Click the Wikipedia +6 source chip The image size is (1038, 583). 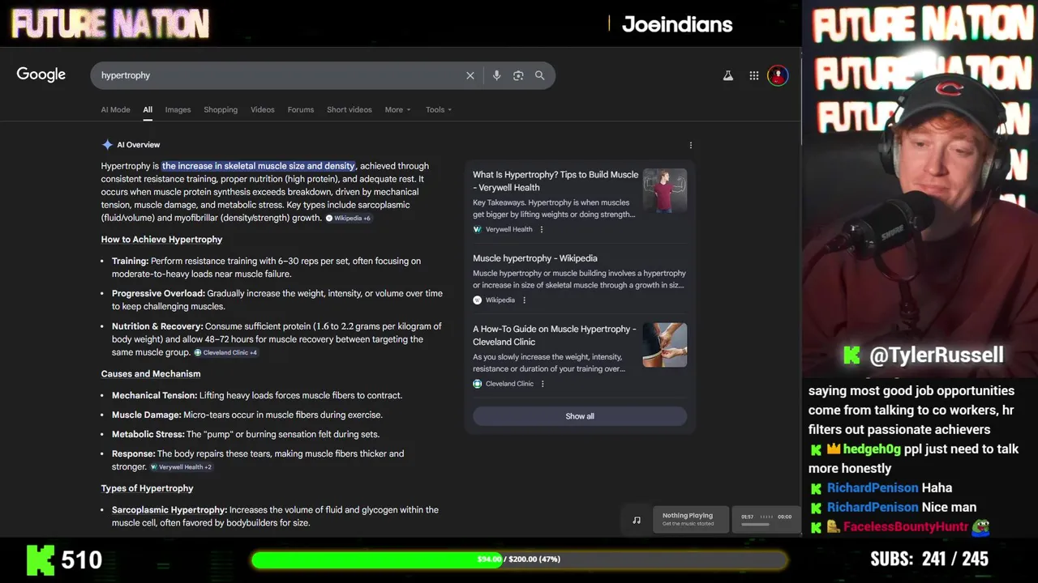(x=349, y=218)
